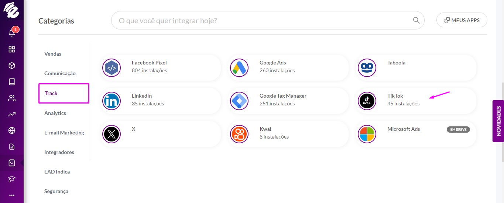504x203 pixels.
Task: Select the Comunicação category
Action: [60, 73]
